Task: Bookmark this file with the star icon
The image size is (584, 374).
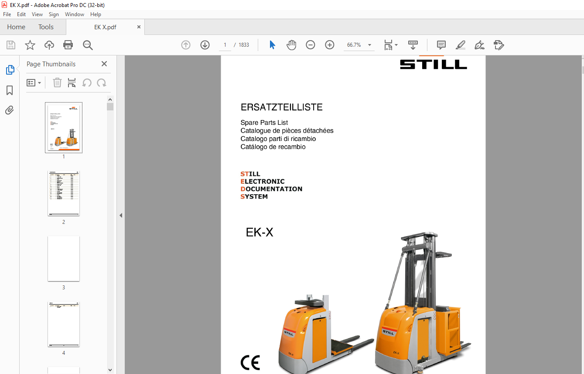Action: (30, 45)
